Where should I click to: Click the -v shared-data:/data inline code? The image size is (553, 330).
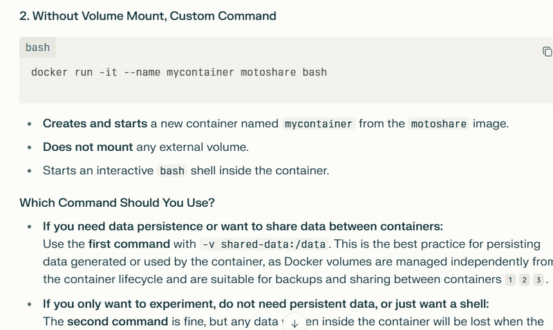[x=264, y=244]
